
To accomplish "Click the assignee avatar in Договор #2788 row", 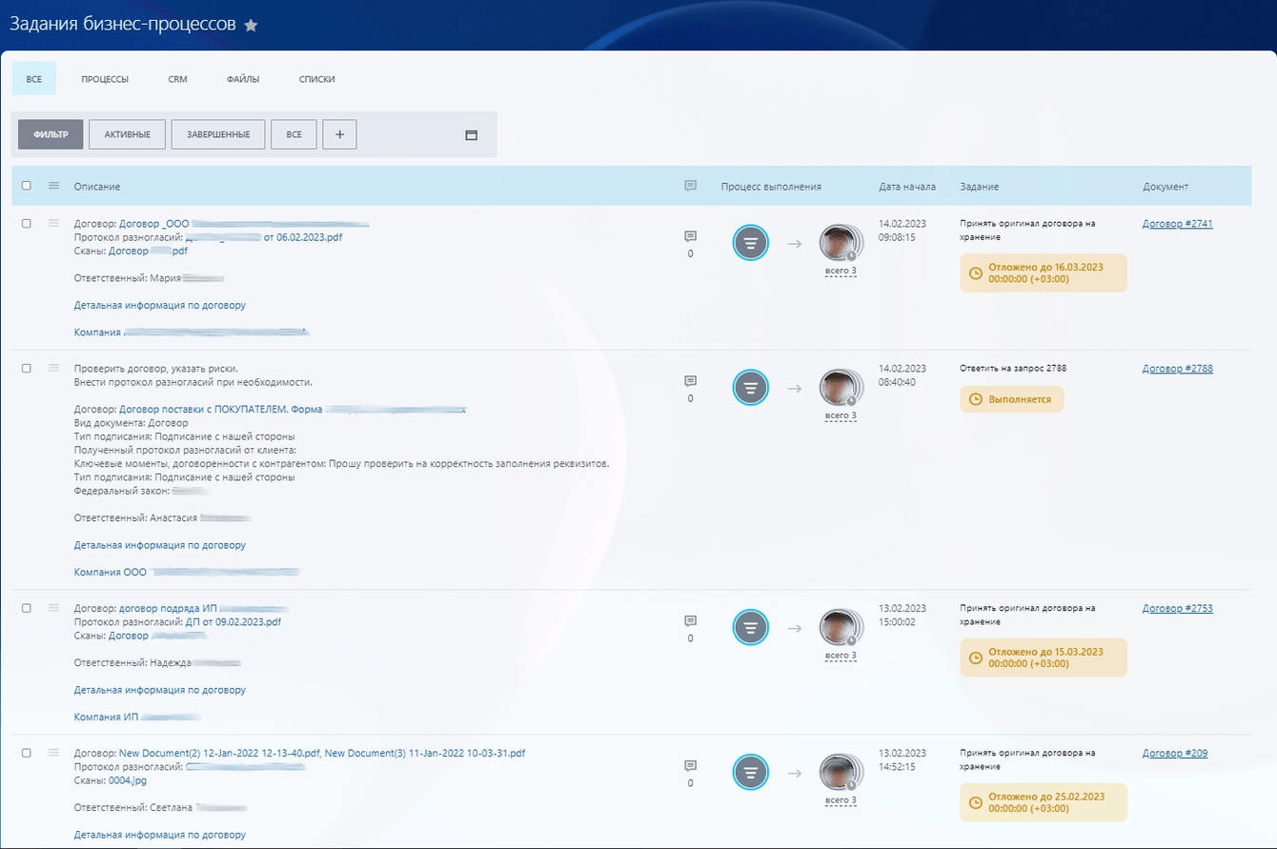I will coord(840,388).
